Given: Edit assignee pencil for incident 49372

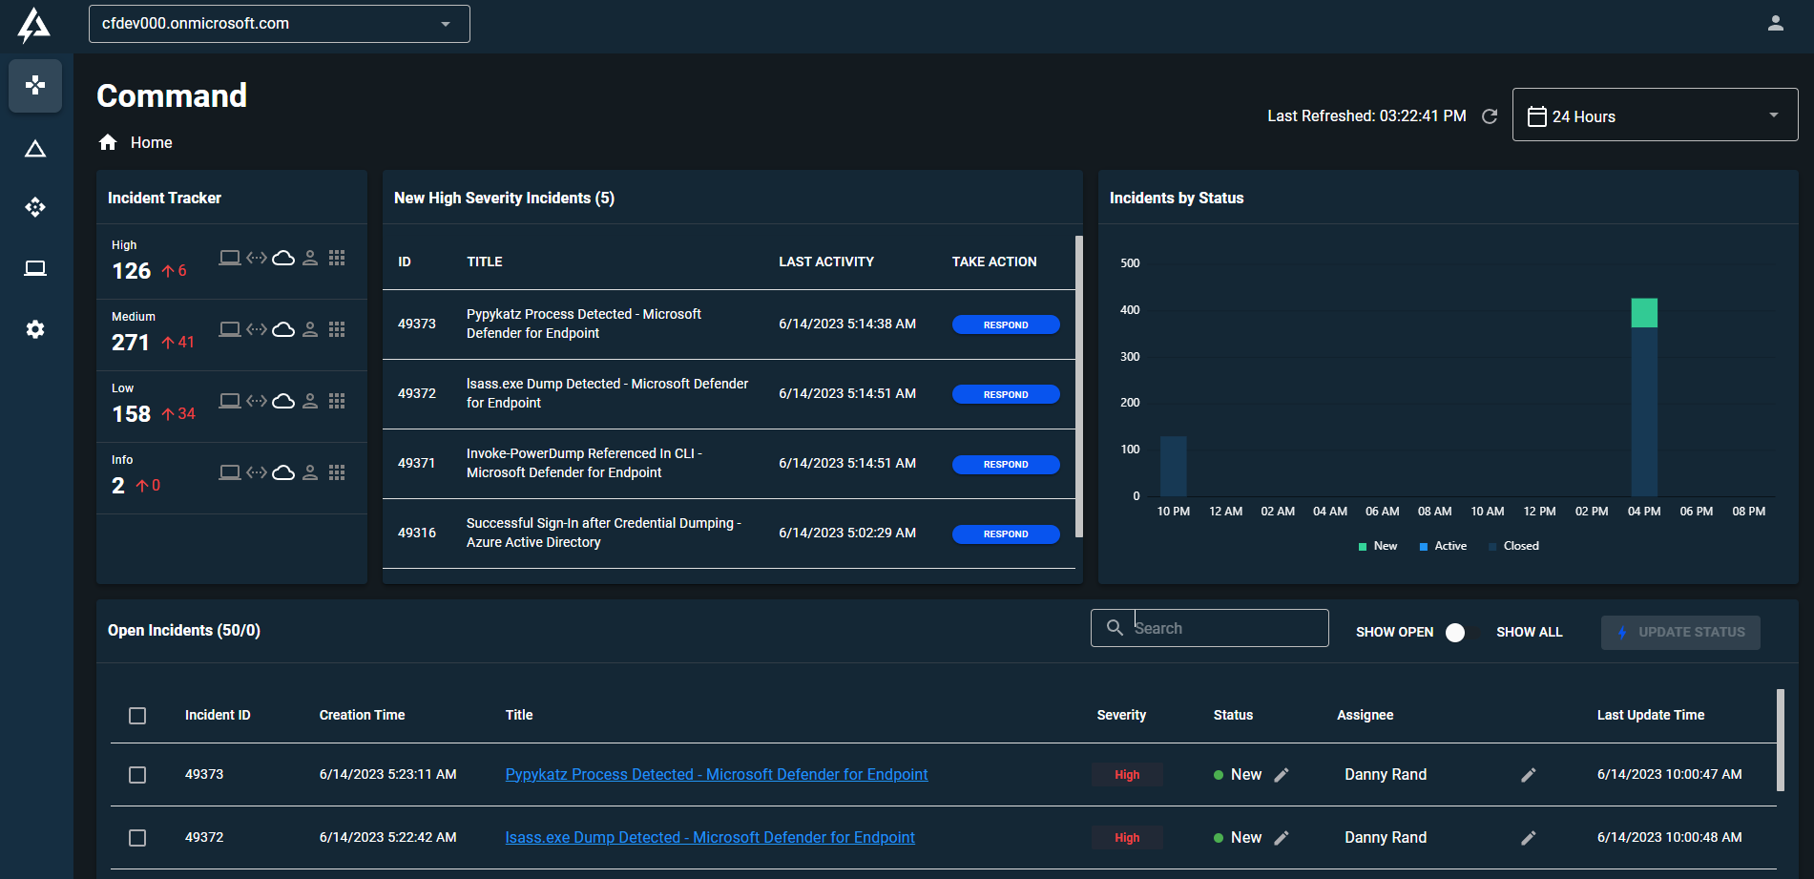Looking at the screenshot, I should click(1529, 838).
